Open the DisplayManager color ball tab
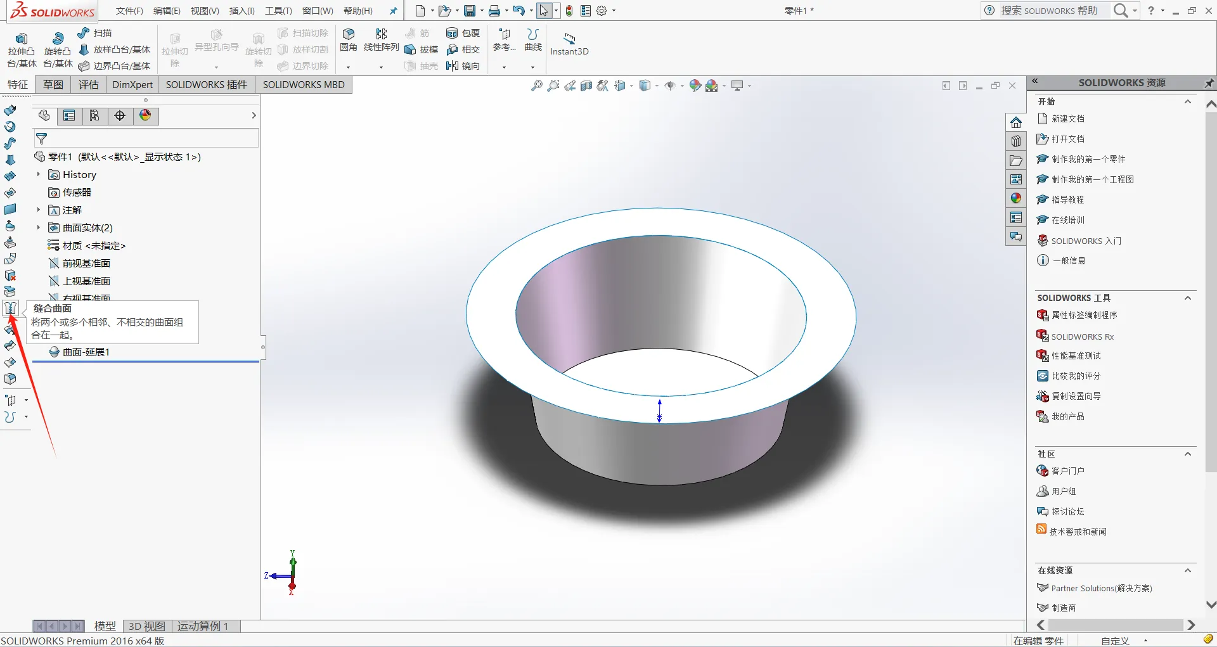Screen dimensions: 1217x647 [145, 115]
